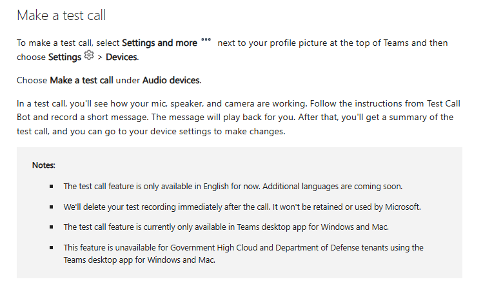
Task: Click the bold 'Settings' word before gear
Action: click(64, 57)
